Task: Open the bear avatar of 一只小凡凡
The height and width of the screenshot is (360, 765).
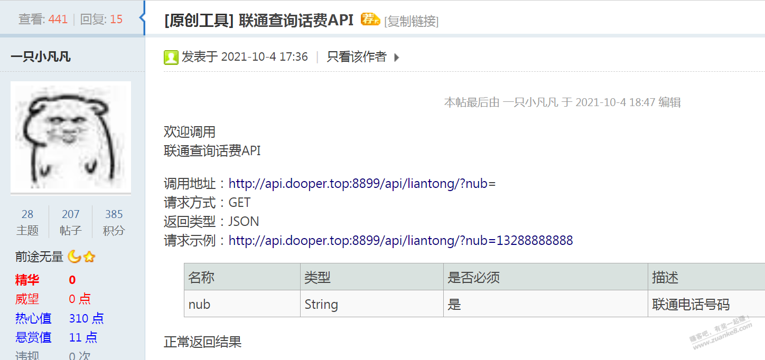Action: click(x=70, y=137)
